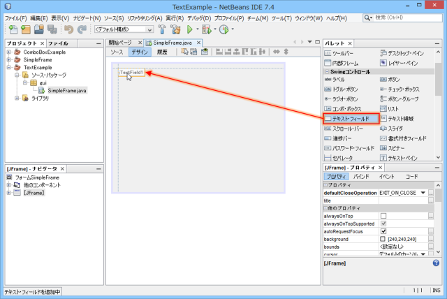Click the 履歴 view button
This screenshot has width=447, height=299.
coord(161,52)
